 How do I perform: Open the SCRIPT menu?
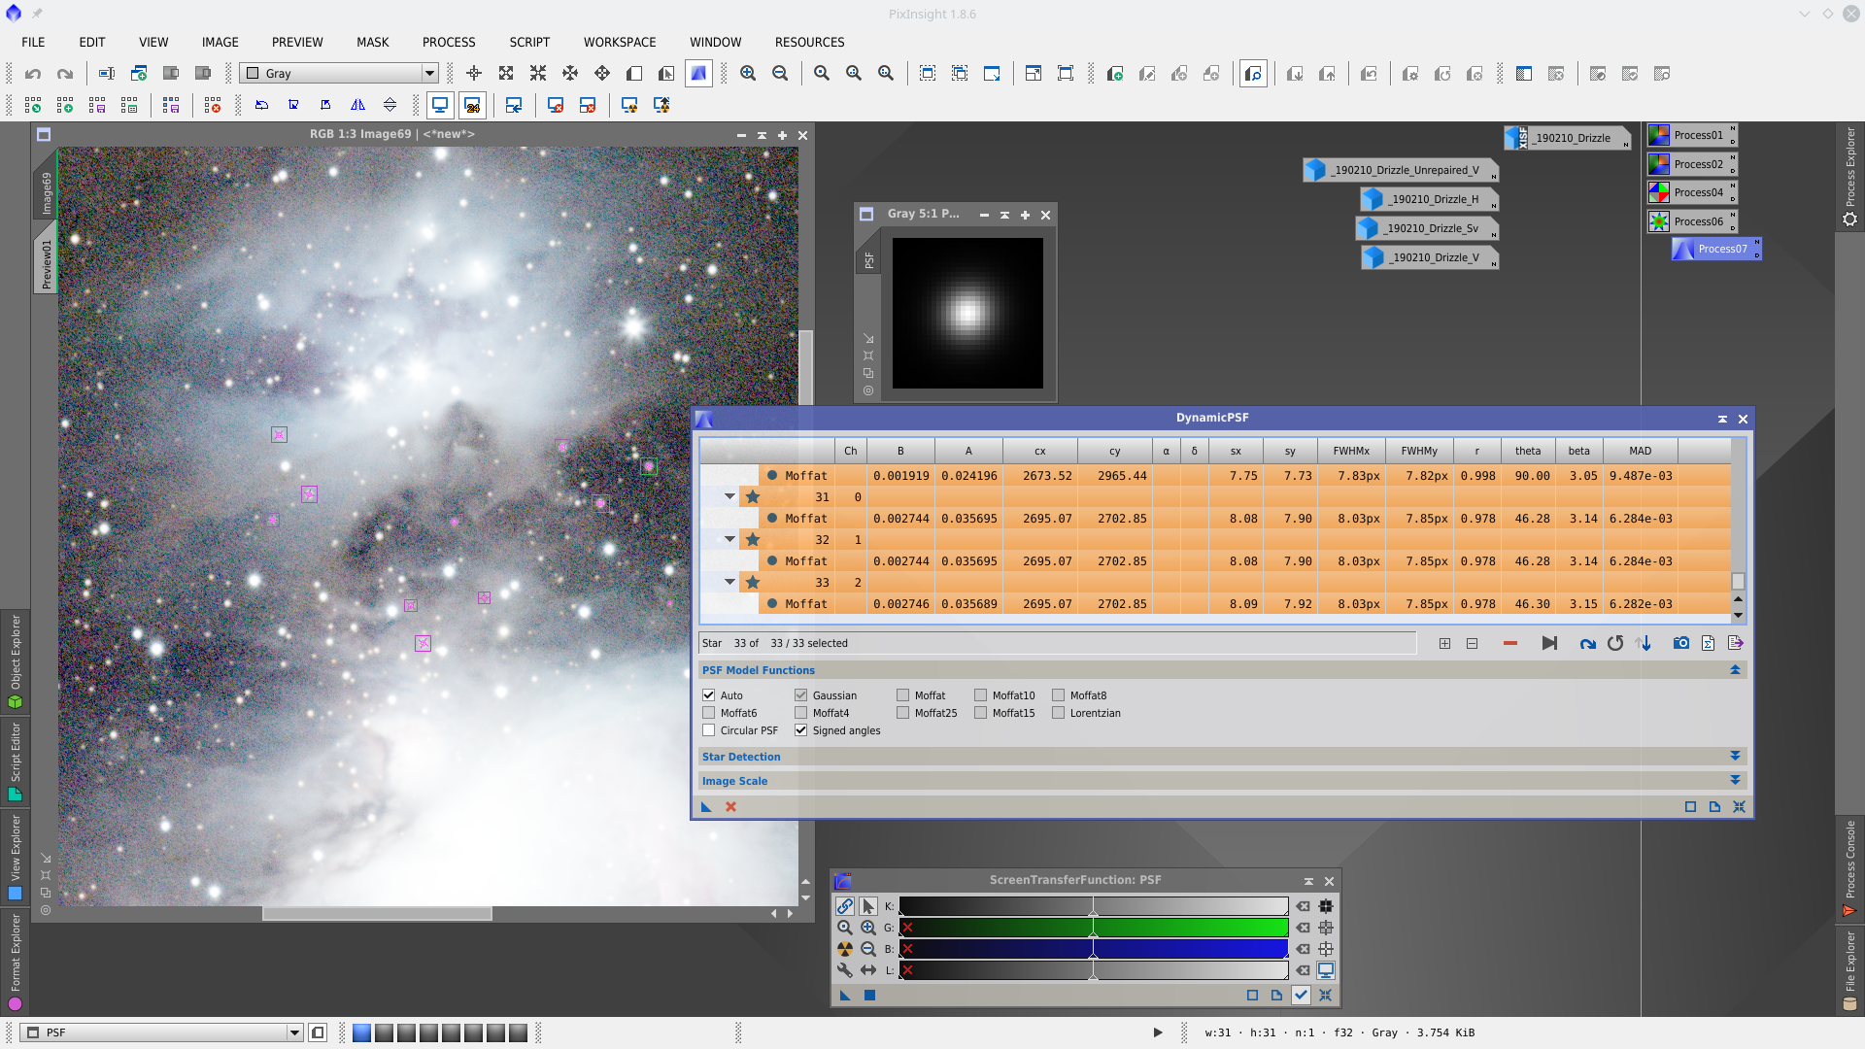(529, 43)
